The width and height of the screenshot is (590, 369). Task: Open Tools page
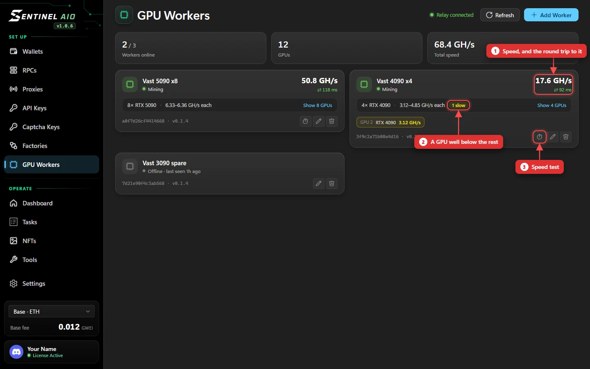click(52, 260)
